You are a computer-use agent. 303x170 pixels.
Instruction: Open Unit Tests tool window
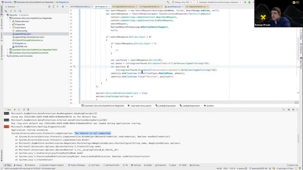pyautogui.click(x=94, y=165)
